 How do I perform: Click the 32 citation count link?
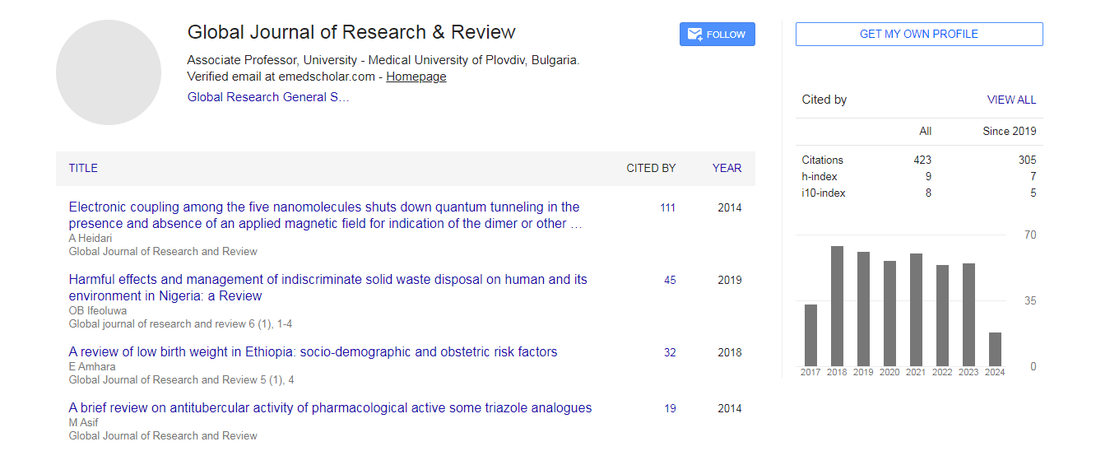[x=670, y=353]
